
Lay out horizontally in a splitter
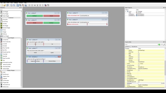pyautogui.click(x=35, y=5)
